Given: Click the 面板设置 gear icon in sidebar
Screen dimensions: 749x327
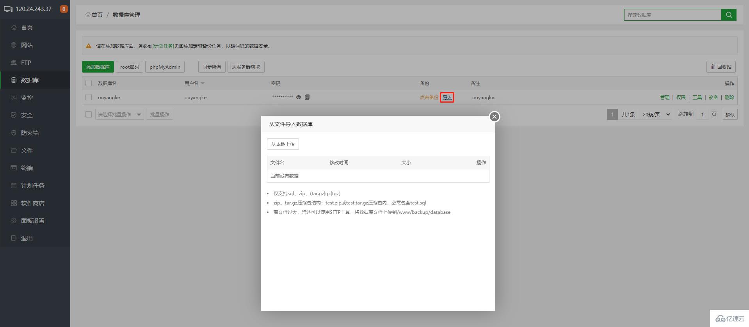Looking at the screenshot, I should pyautogui.click(x=14, y=220).
